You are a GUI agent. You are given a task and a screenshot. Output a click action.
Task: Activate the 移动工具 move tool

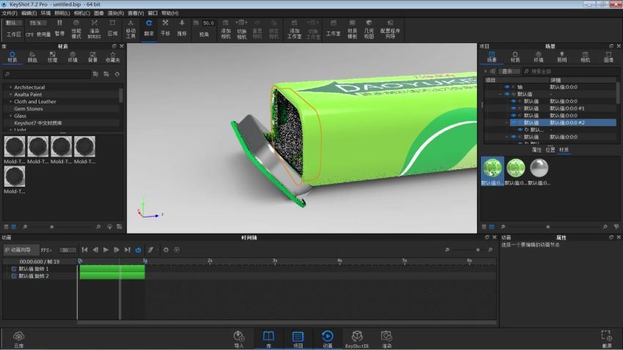[130, 29]
